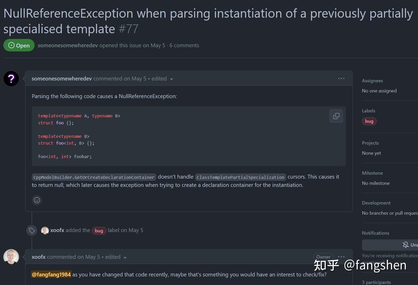Open the emoji reaction picker

coord(37,200)
